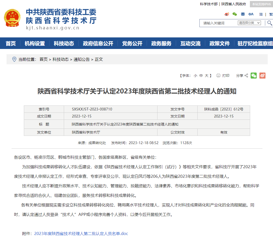273x237 pixels.
Task: Visit the 陕西省人民政府 link
Action: click(234, 4)
